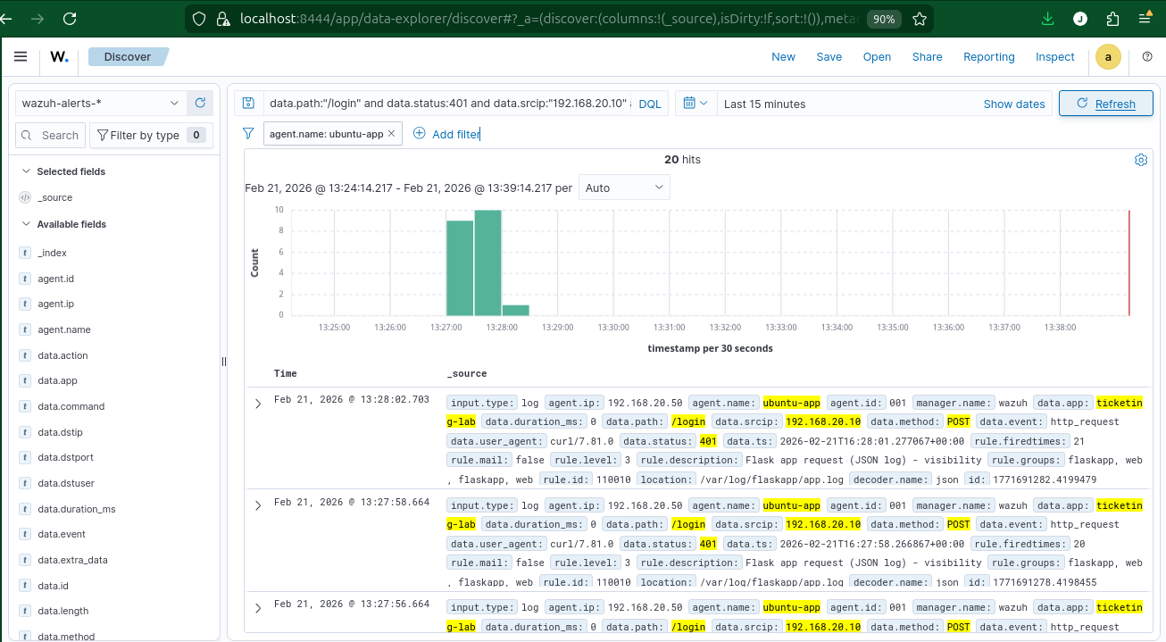
Task: Click New in the top menu
Action: (783, 57)
